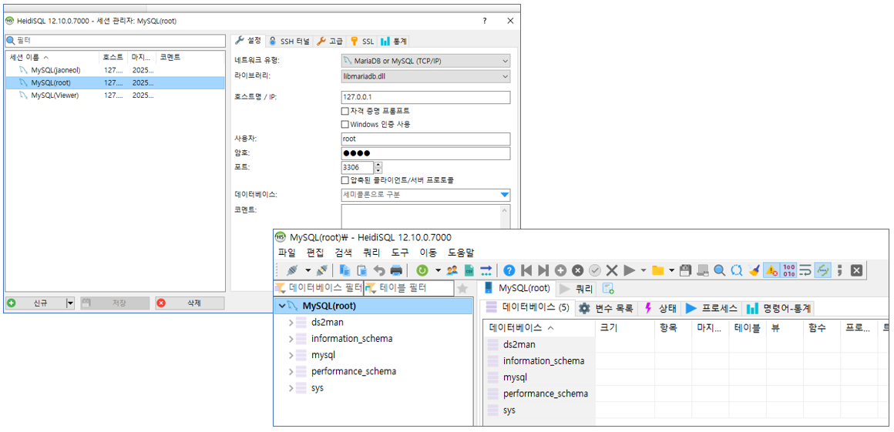Click the 신규 new session button
Viewport: 894px width, 432px height.
click(x=35, y=303)
